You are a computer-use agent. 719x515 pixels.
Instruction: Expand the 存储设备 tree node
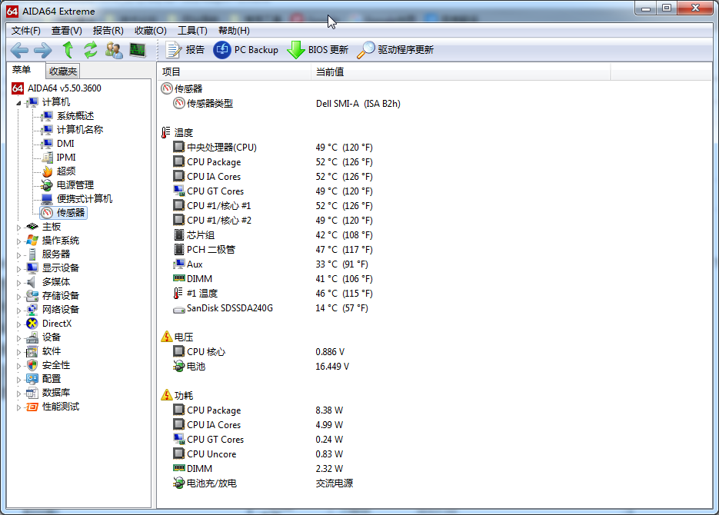[x=18, y=297]
